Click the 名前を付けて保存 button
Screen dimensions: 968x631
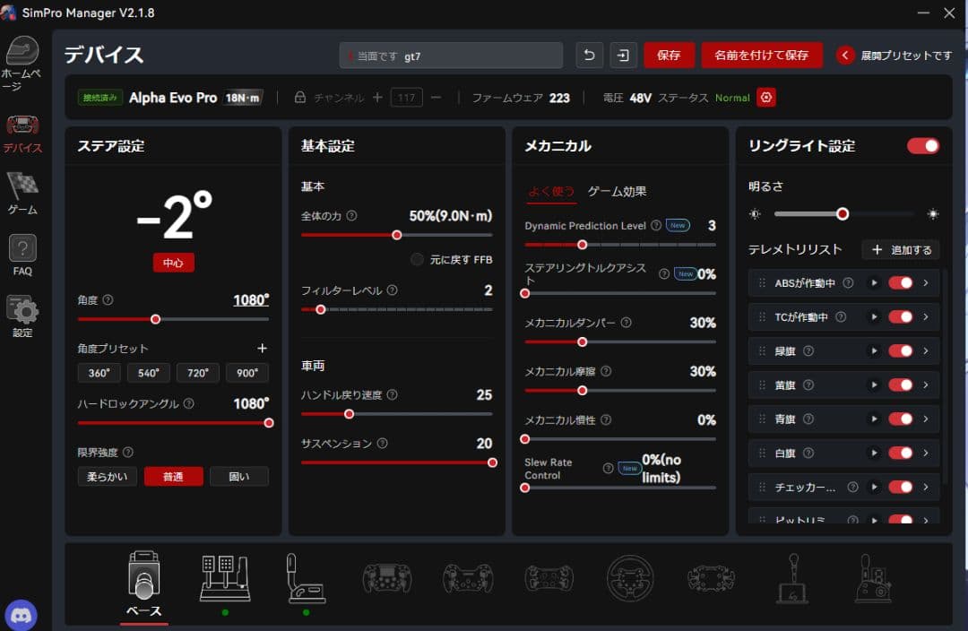(762, 55)
